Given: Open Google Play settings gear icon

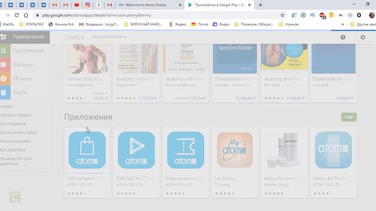Looking at the screenshot, I should pyautogui.click(x=363, y=37).
